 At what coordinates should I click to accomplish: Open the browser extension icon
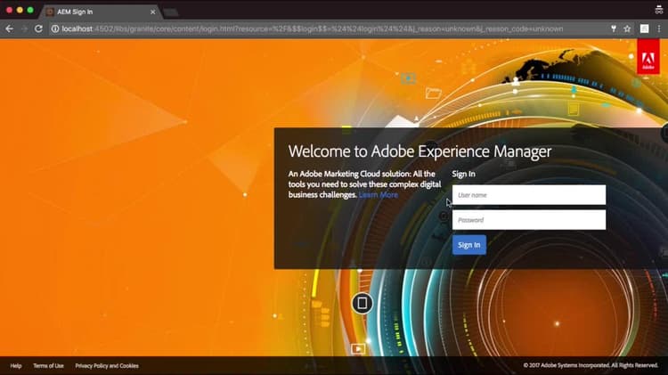pos(644,29)
